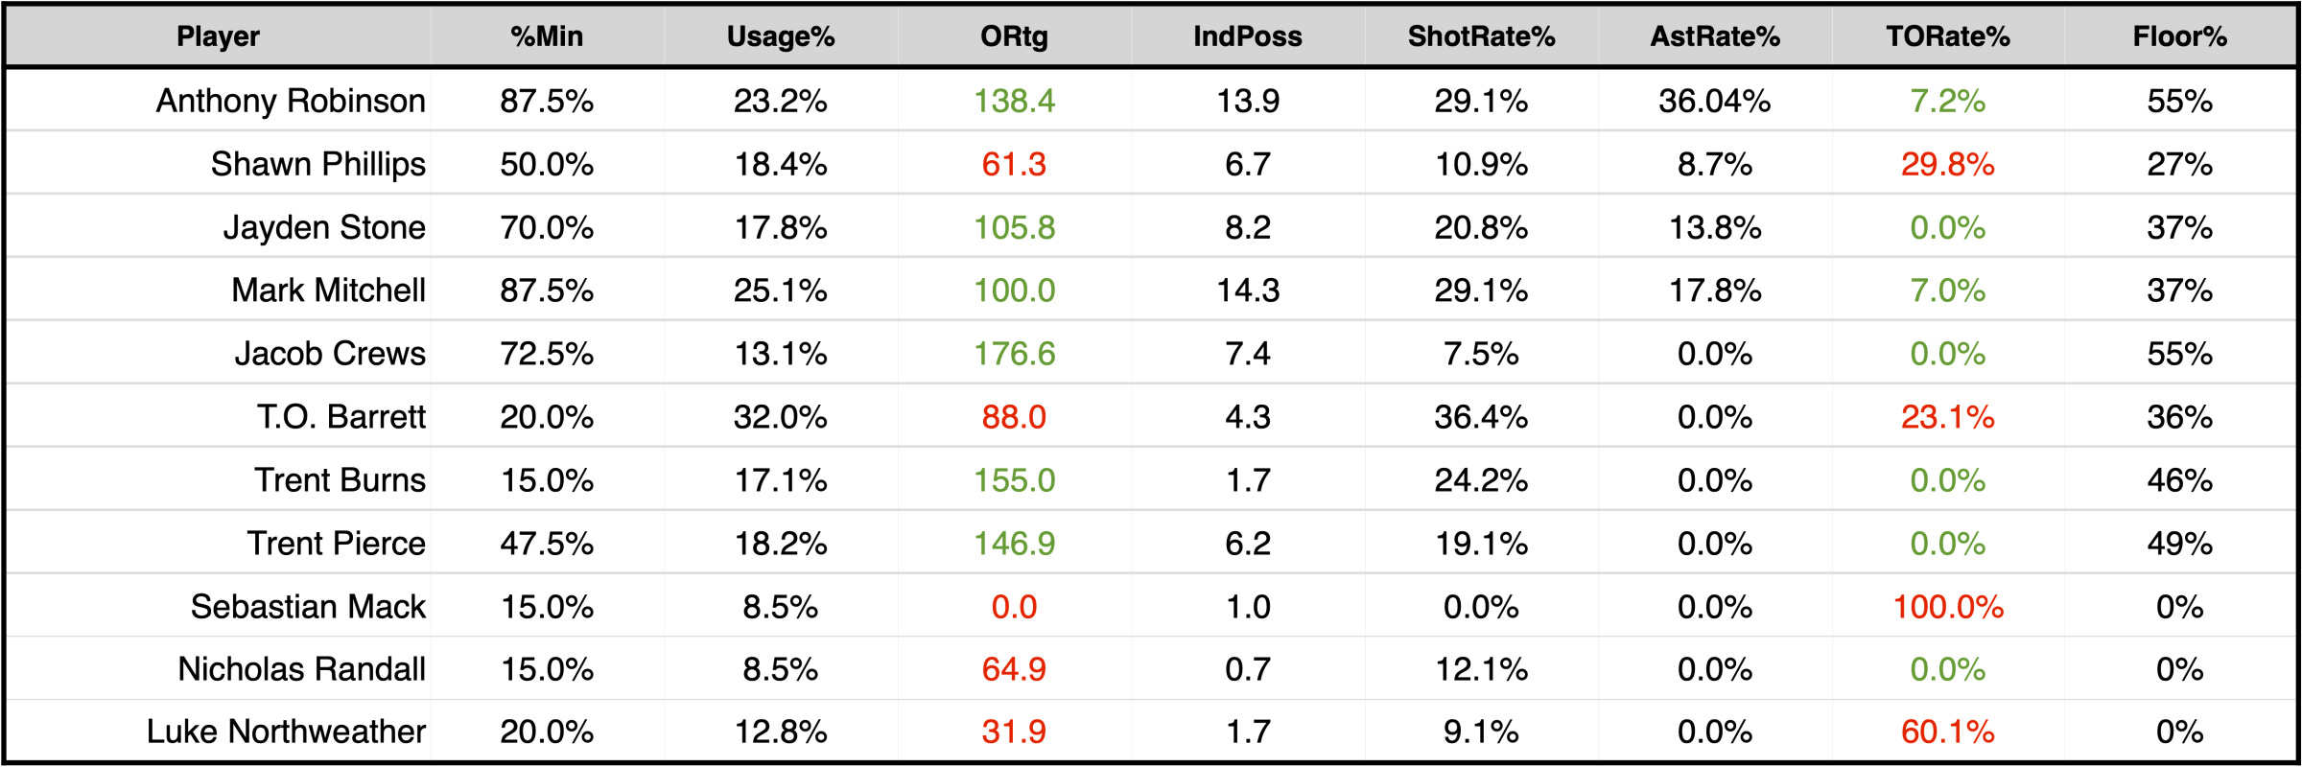This screenshot has height=767, width=2302.
Task: Click Mark Mitchell's Usage% value 25.1%
Action: click(x=781, y=291)
